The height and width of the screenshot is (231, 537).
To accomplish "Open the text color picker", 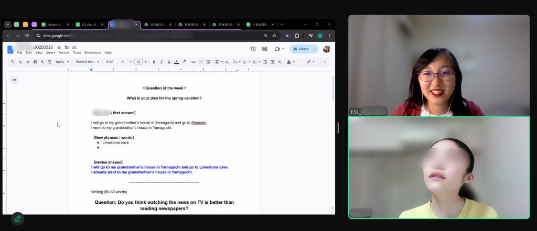I will [x=176, y=62].
